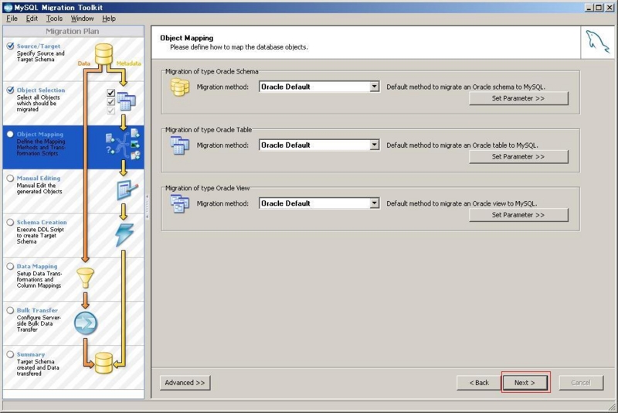Click the Source/Target completed step marker
The height and width of the screenshot is (413, 618).
[10, 46]
